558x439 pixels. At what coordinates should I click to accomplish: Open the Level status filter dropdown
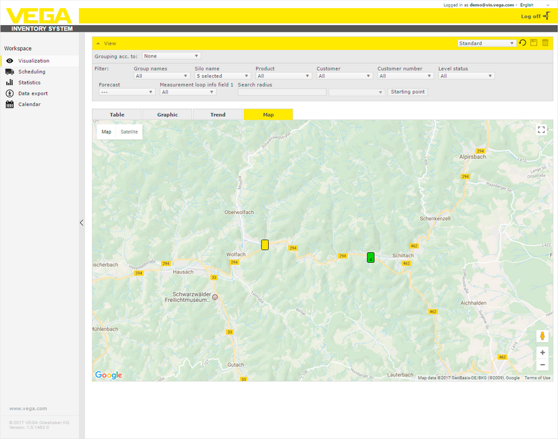point(466,76)
